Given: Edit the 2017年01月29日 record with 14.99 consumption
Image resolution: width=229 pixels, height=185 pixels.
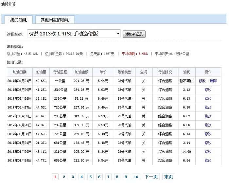Looking at the screenshot, I should pyautogui.click(x=208, y=152).
